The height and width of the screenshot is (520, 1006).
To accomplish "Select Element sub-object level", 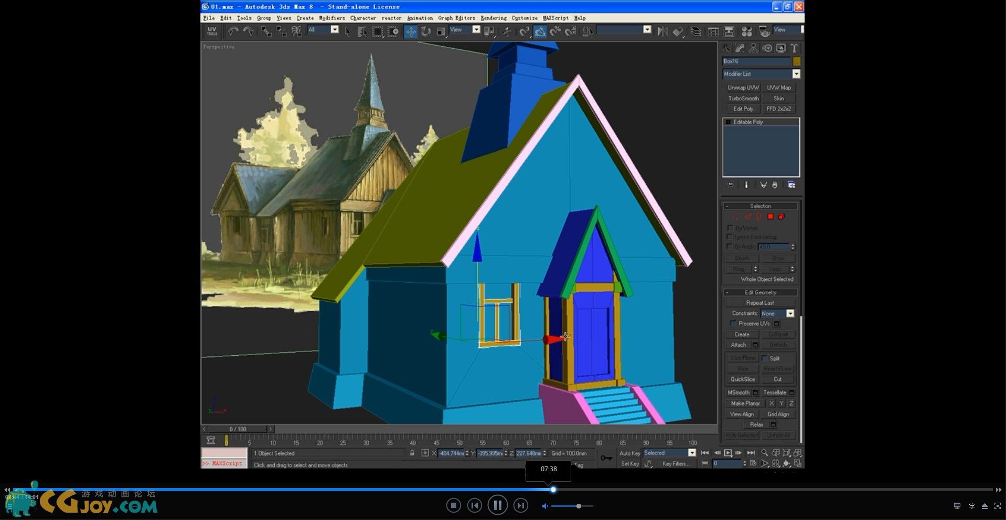I will tap(782, 217).
